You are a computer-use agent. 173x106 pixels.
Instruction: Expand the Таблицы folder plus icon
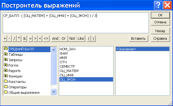[x=6, y=54]
